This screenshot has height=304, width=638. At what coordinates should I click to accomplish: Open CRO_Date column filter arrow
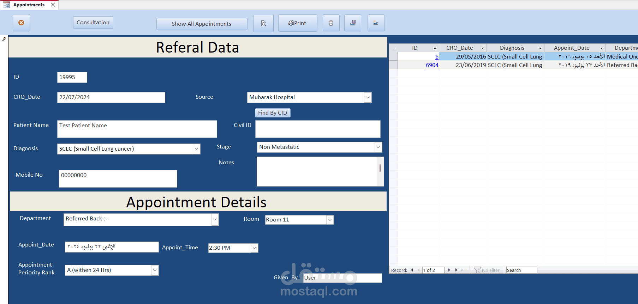pos(483,48)
